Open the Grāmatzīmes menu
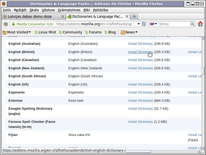Screen dimensions: 206x155 coord(69,10)
